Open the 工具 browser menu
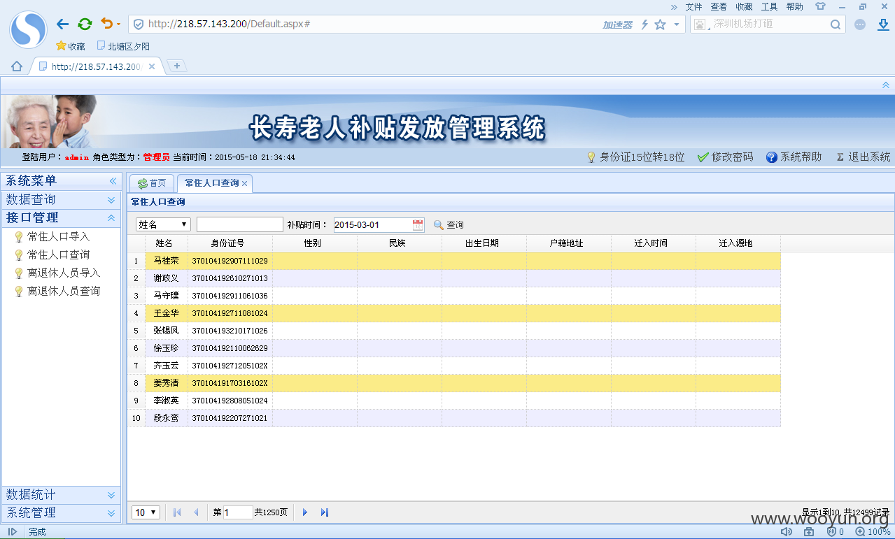 pos(769,6)
